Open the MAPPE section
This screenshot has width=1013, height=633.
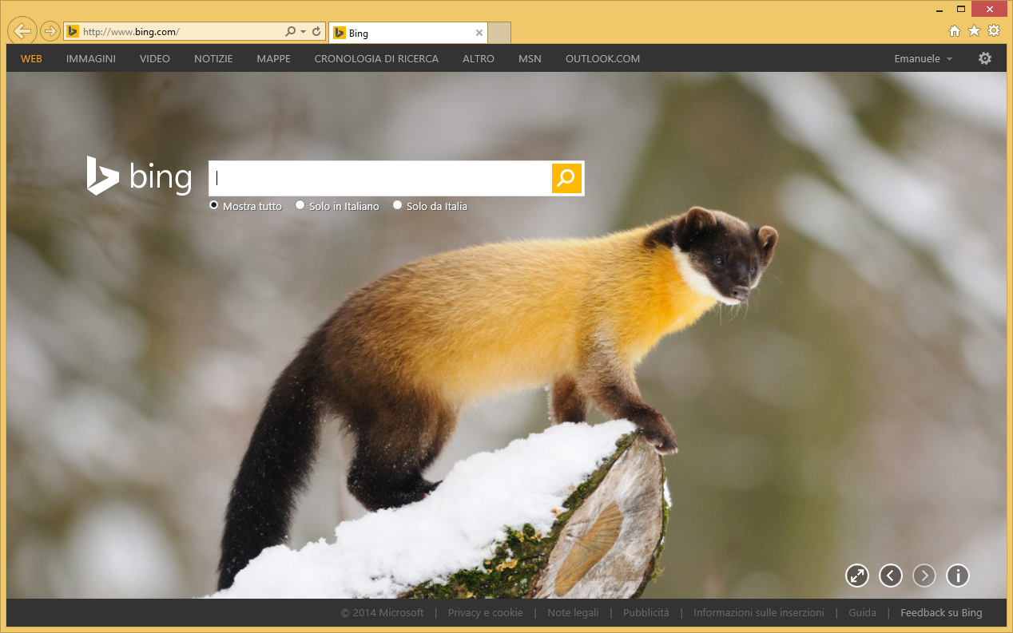(274, 58)
